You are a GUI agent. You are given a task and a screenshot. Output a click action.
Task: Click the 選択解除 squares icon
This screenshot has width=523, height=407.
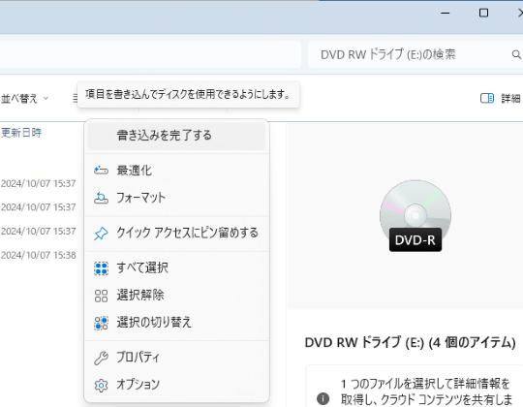tap(101, 296)
